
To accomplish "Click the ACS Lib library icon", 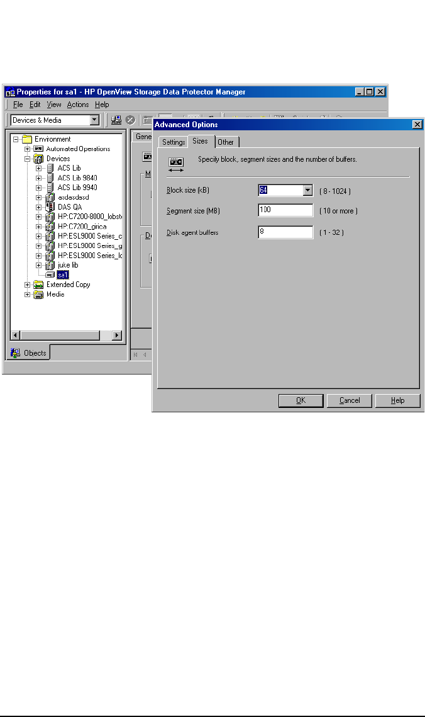I will point(50,168).
